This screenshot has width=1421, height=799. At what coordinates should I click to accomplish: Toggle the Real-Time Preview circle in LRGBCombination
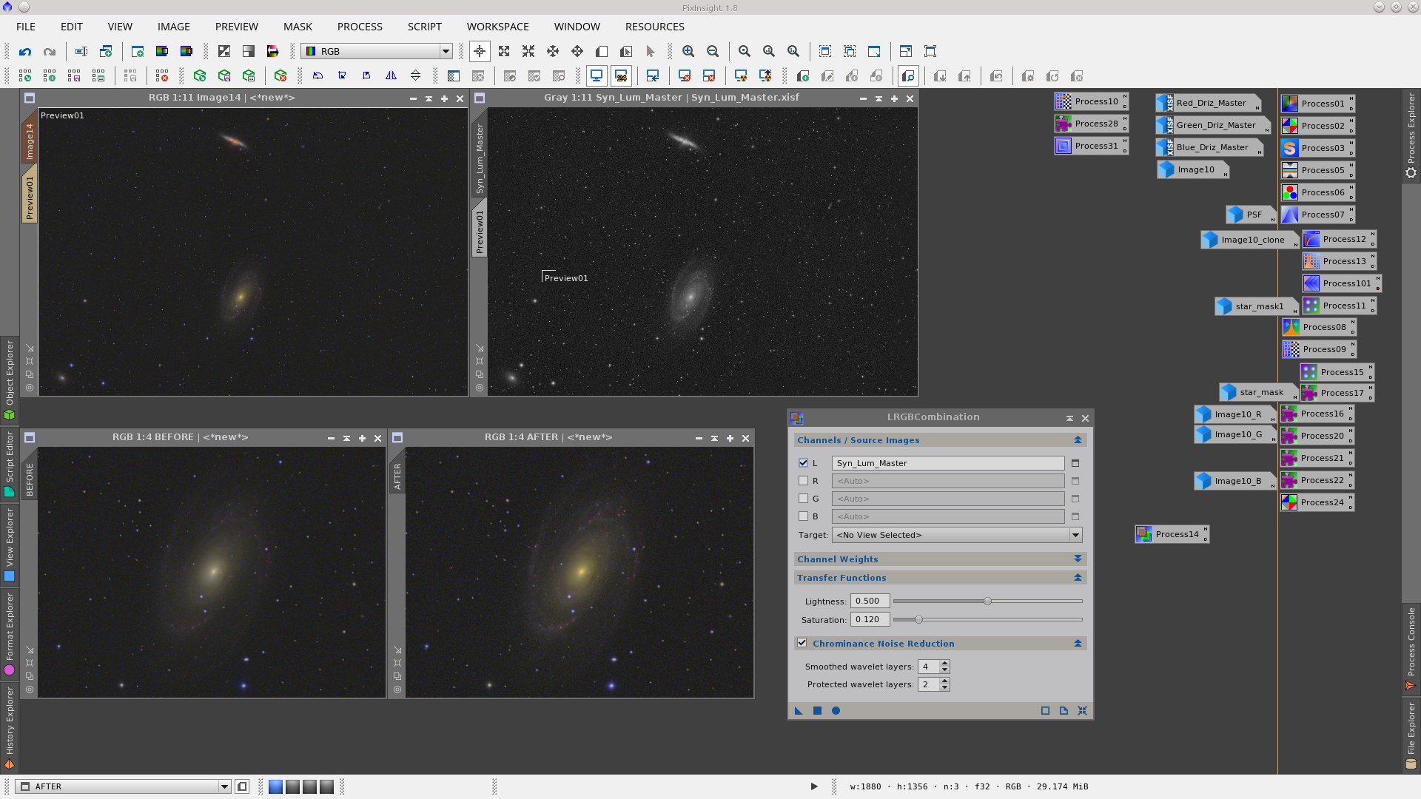pyautogui.click(x=836, y=710)
